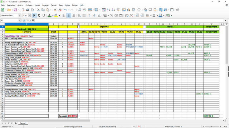
Task: Select row 14 header
Action: 3,55
